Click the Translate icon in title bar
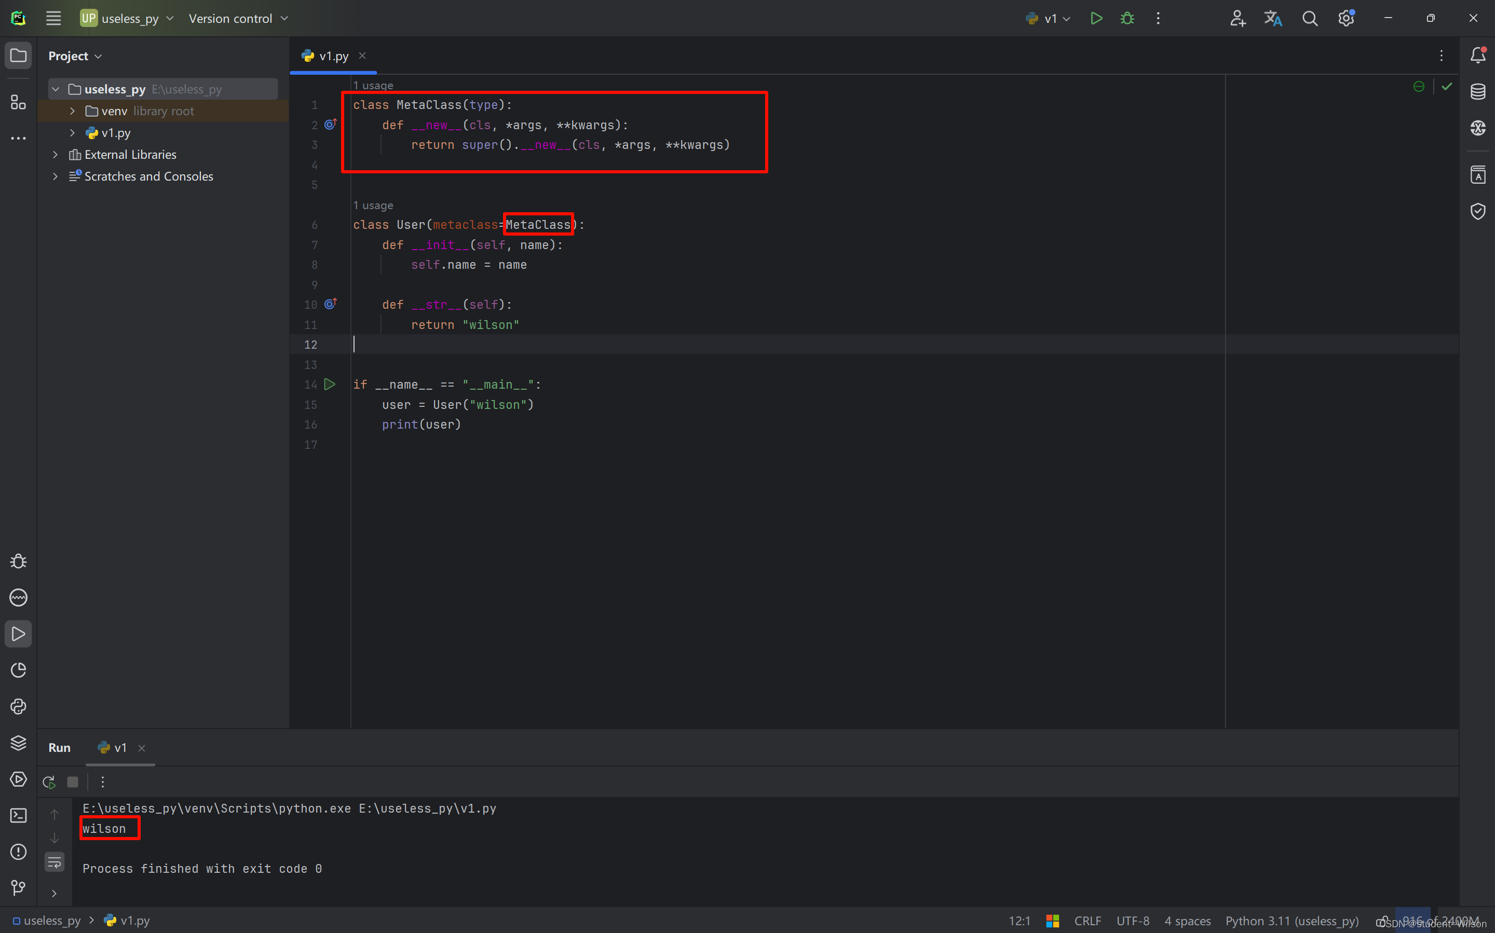Screen dimensions: 1495x933 click(x=1273, y=19)
